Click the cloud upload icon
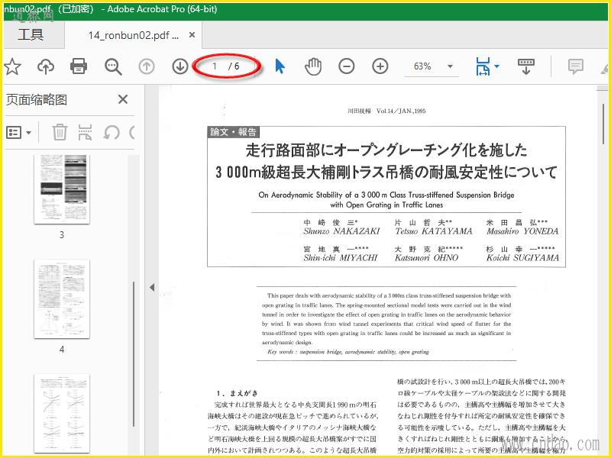 (x=46, y=66)
